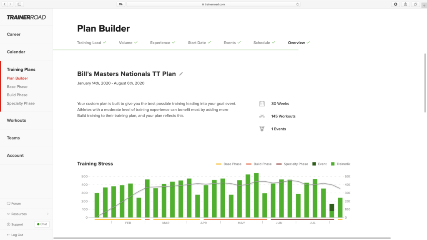Viewport: 427px width, 240px height.
Task: Reload the page icon in address bar
Action: pos(297,4)
